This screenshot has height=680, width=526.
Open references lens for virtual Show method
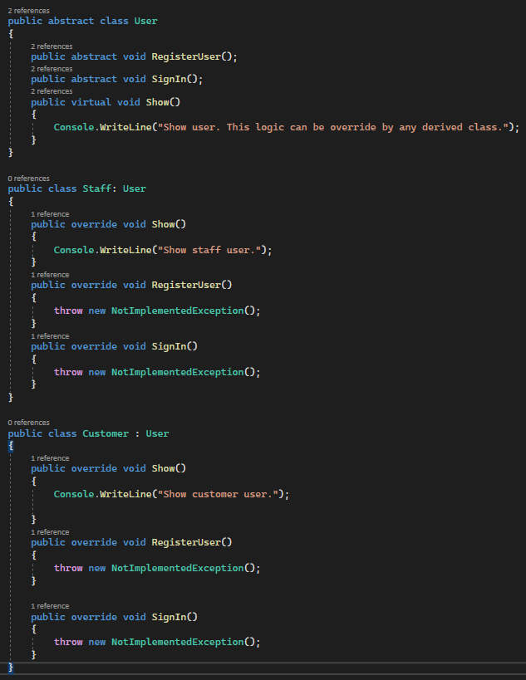point(52,91)
